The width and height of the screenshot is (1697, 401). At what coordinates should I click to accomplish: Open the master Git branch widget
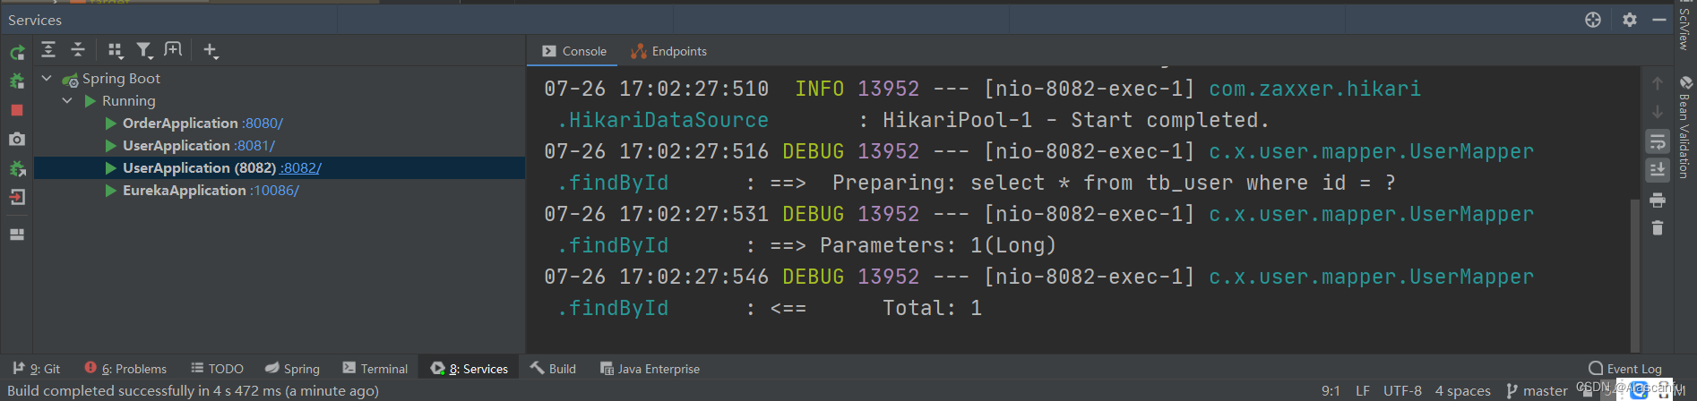coord(1537,391)
